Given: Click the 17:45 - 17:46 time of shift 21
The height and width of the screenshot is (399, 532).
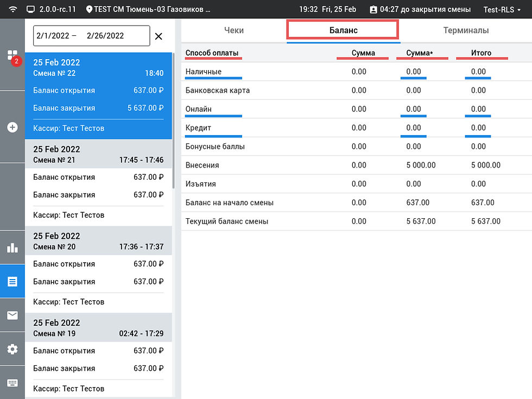Looking at the screenshot, I should [141, 160].
